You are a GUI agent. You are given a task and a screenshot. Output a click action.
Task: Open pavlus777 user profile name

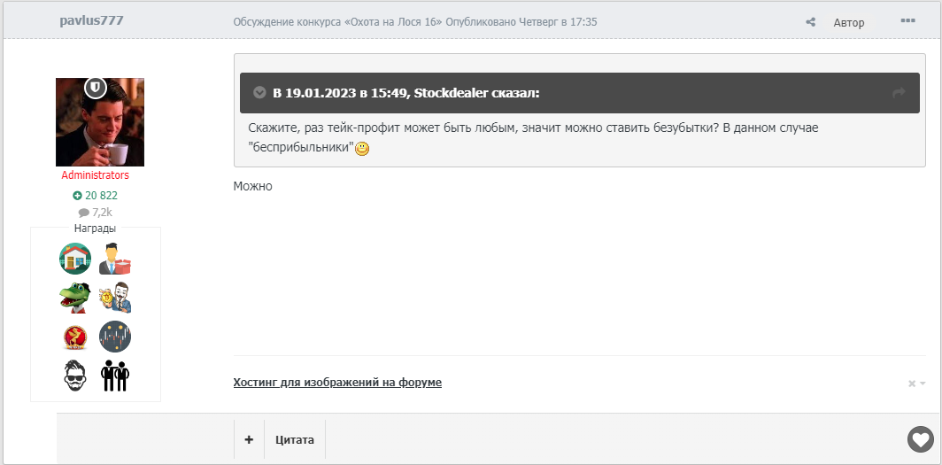coord(92,20)
